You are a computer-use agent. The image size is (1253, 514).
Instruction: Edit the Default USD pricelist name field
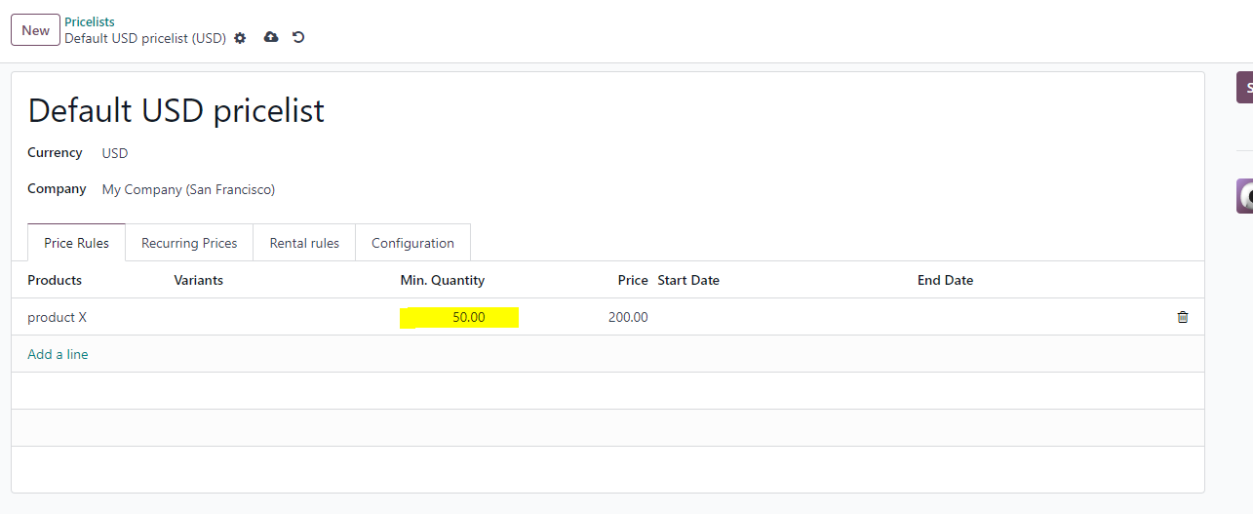176,110
